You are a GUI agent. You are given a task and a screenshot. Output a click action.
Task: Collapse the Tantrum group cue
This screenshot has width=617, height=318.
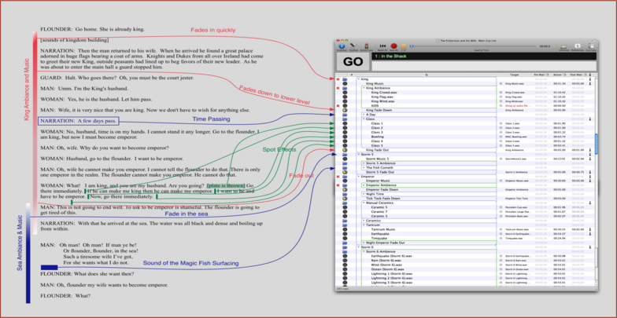tap(364, 225)
